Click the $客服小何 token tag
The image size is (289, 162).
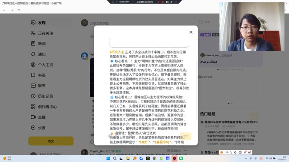162,142
